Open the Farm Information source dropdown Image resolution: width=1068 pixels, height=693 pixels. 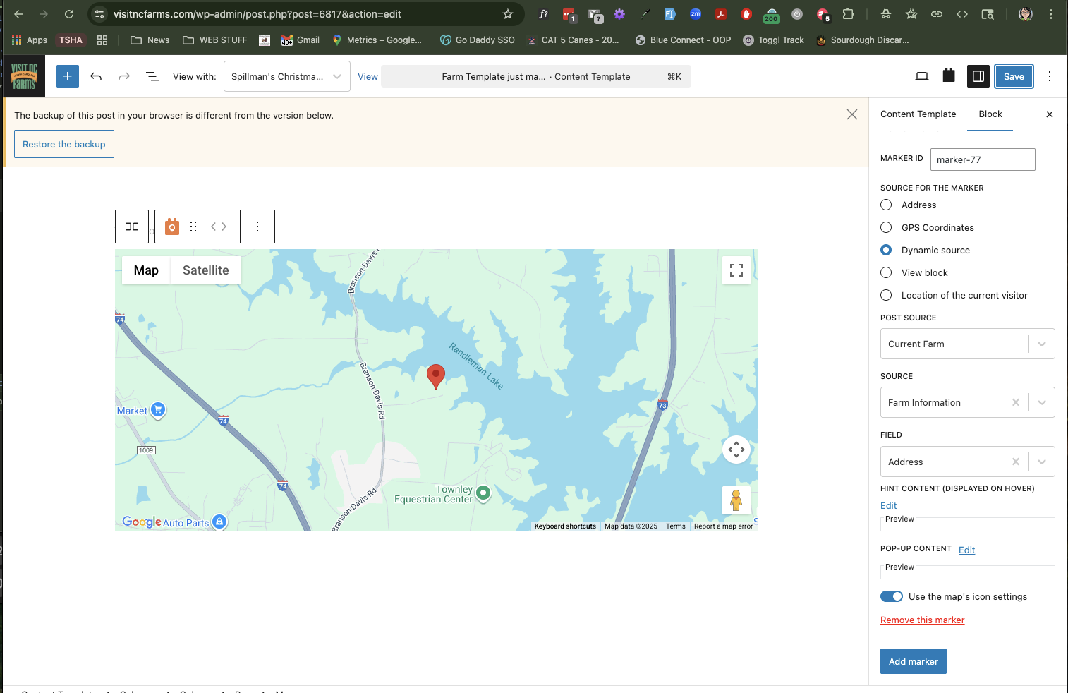(1041, 402)
